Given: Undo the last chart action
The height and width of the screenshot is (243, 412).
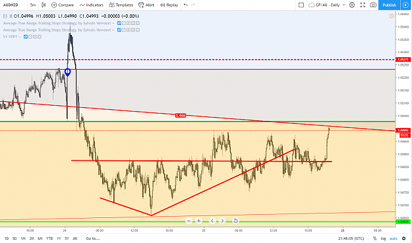Looking at the screenshot, I should [x=185, y=5].
